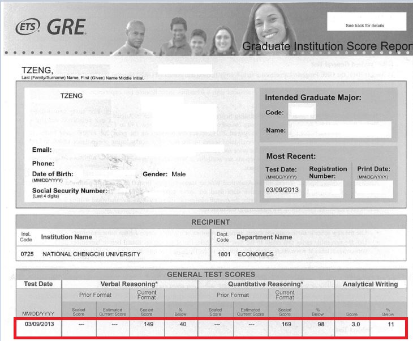
Task: Click the 'Registration Number:' label
Action: point(328,172)
